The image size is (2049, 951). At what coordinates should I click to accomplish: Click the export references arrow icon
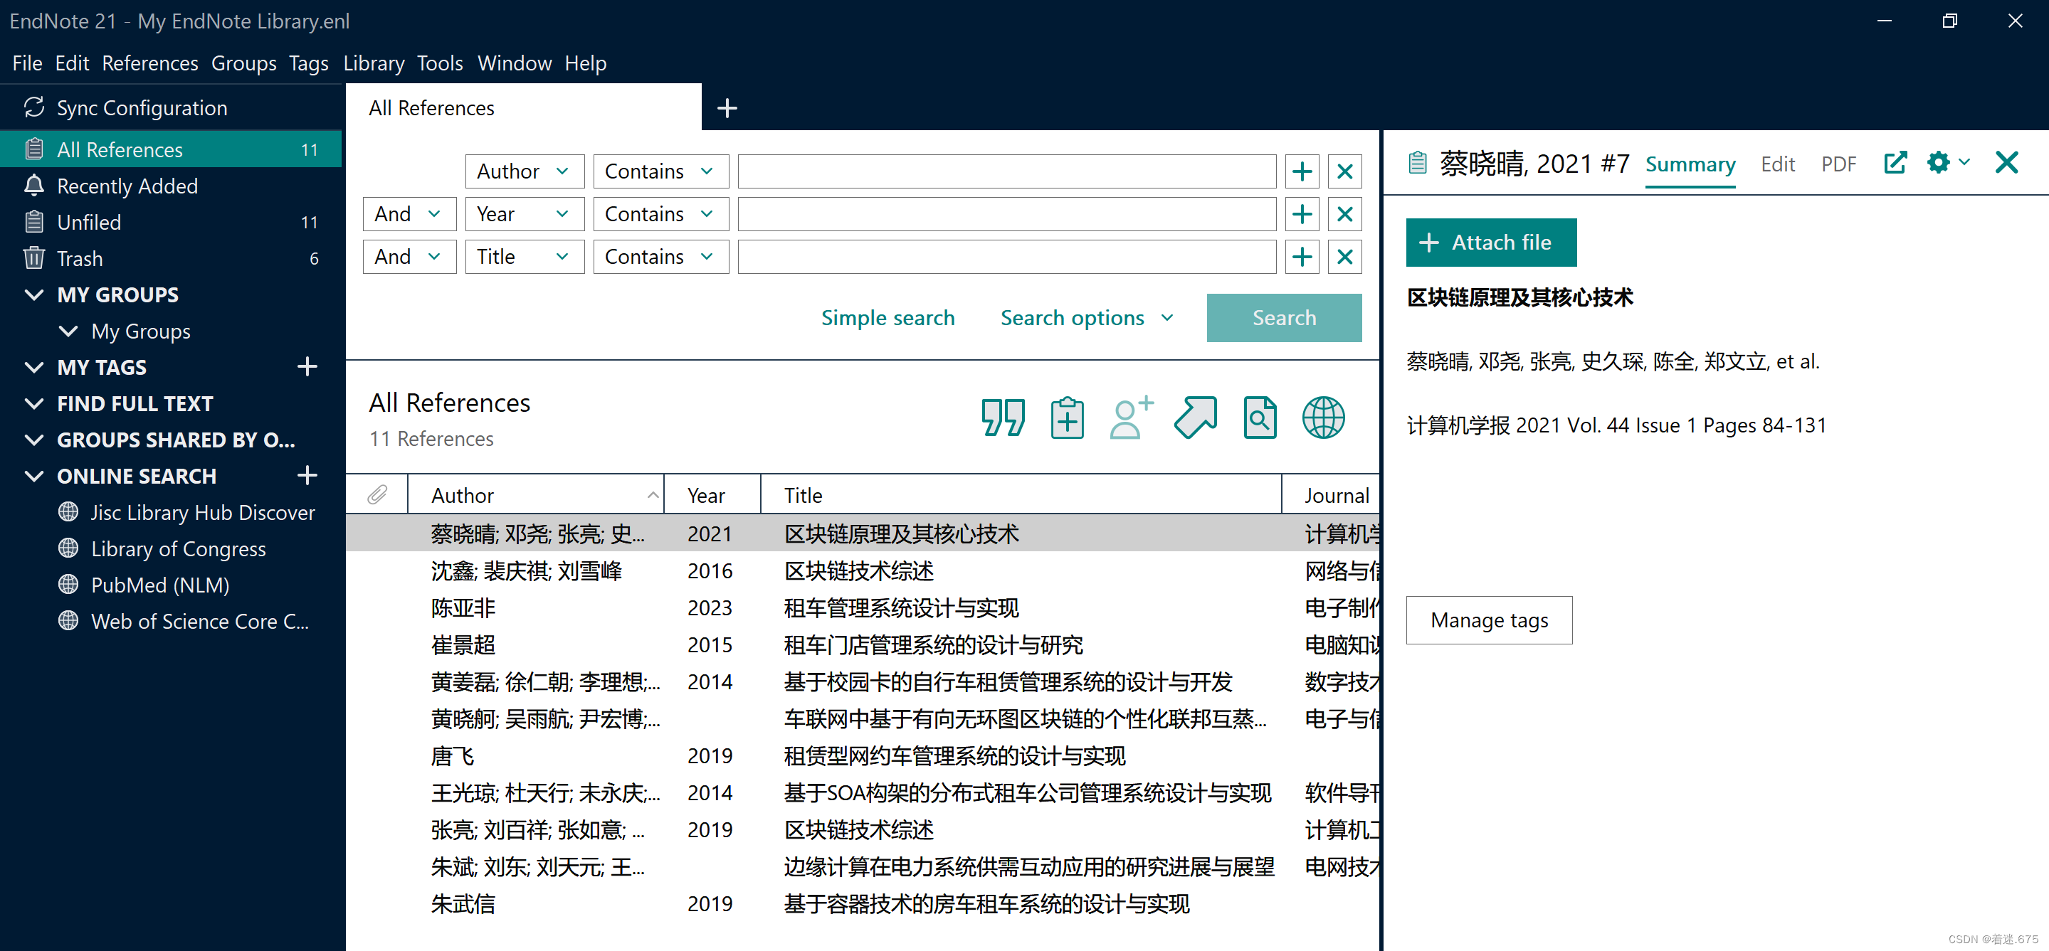click(x=1195, y=418)
